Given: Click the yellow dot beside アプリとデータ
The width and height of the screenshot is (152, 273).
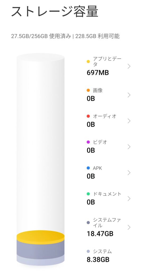Looking at the screenshot, I should coord(88,62).
